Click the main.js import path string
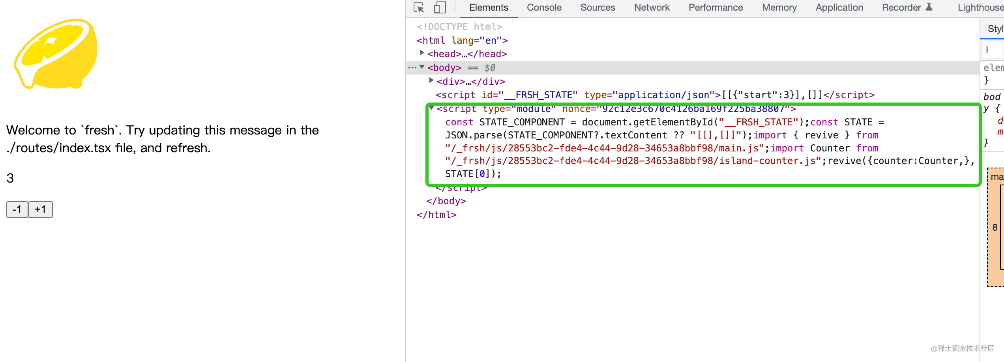 (x=605, y=148)
